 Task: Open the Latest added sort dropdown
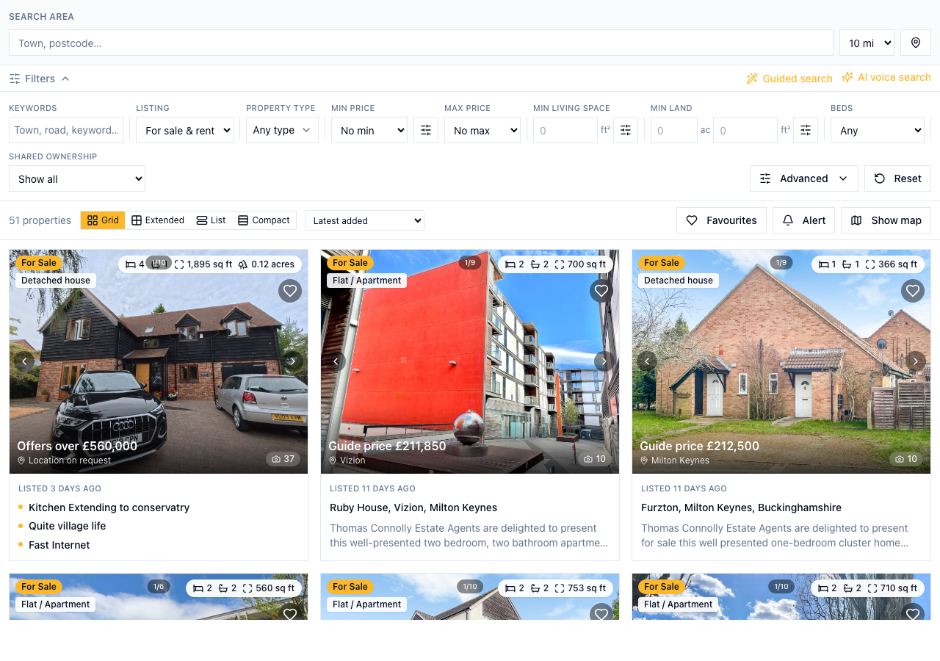coord(365,220)
